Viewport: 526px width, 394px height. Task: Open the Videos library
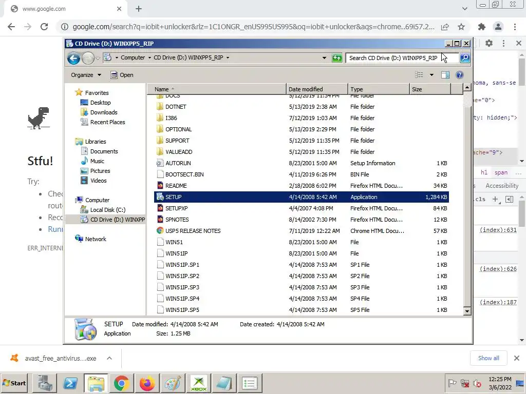tap(98, 180)
